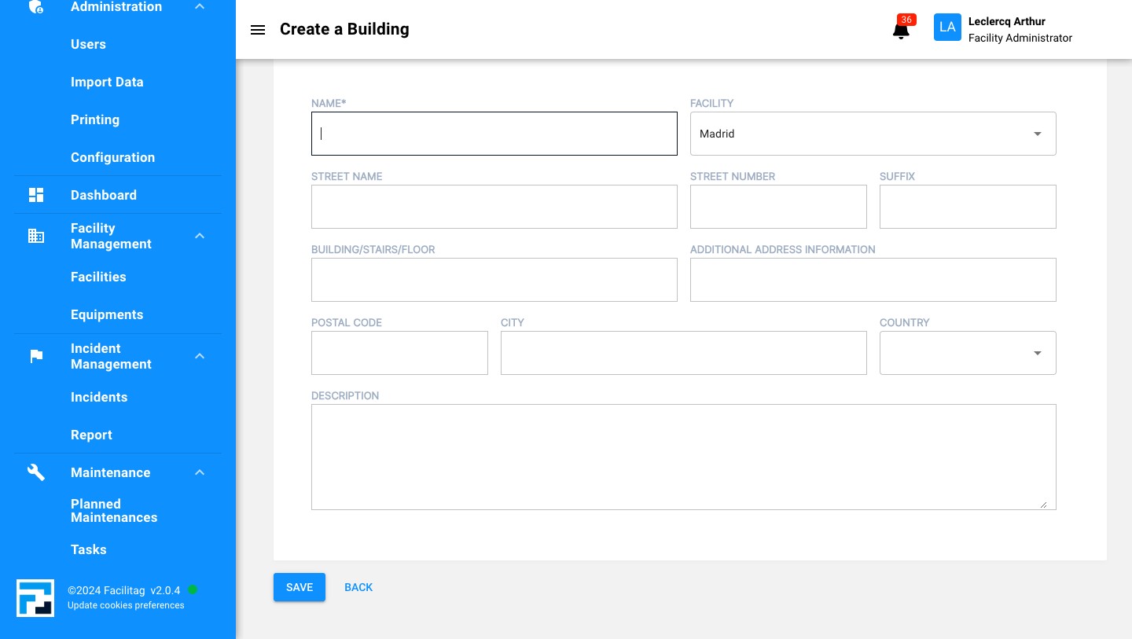Open the Facility dropdown showing Madrid
Viewport: 1132px width, 639px height.
873,134
